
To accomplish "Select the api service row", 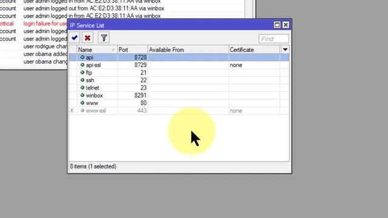I will coord(179,58).
